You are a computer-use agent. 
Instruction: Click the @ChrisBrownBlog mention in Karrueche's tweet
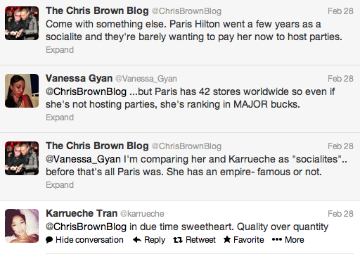[86, 227]
